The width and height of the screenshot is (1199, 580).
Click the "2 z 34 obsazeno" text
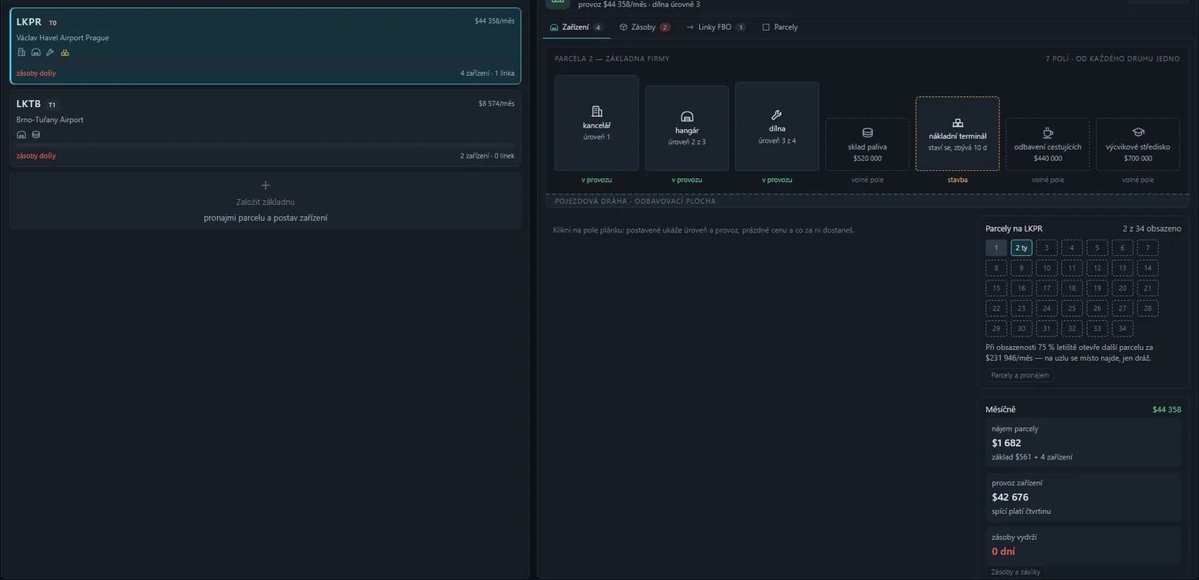coord(1152,229)
